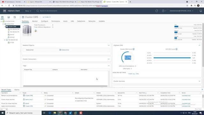The image size is (204, 115).
Task: Click VIEW DRS SETTINGS link
Action: tap(119, 73)
